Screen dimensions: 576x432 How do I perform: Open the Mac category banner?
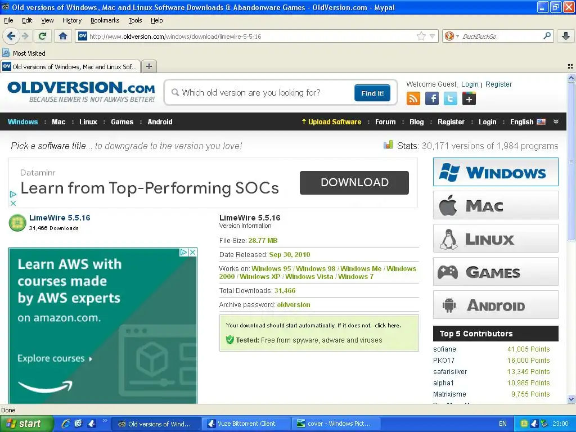(496, 205)
